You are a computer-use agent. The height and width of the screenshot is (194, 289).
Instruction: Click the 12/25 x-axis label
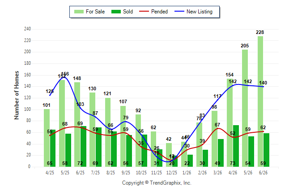point(172,173)
